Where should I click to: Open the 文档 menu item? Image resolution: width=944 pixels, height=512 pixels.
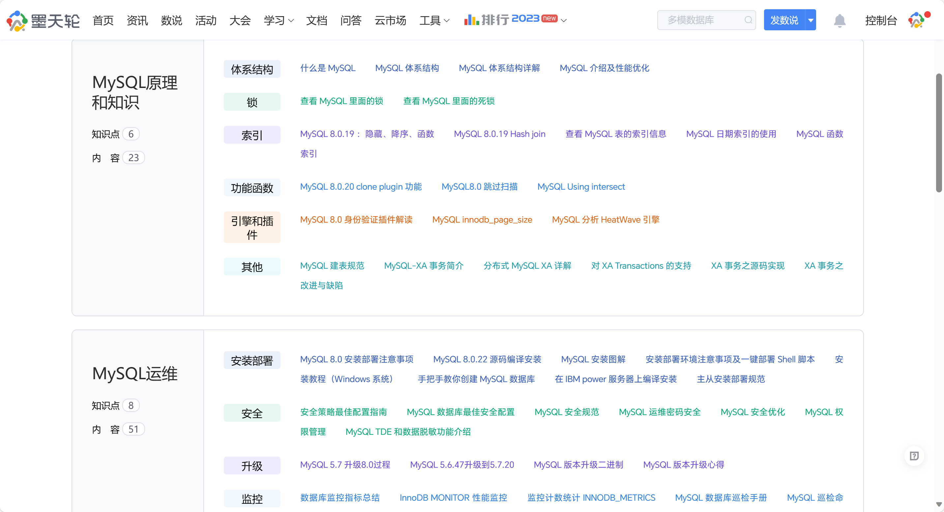(x=317, y=20)
